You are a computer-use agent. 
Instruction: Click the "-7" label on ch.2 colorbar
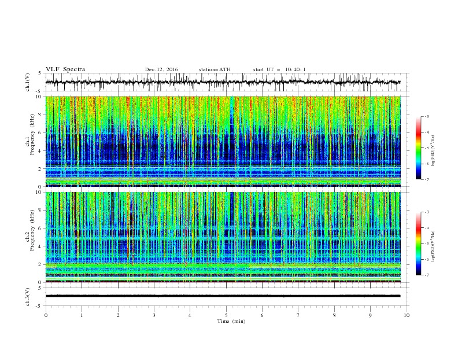click(427, 275)
